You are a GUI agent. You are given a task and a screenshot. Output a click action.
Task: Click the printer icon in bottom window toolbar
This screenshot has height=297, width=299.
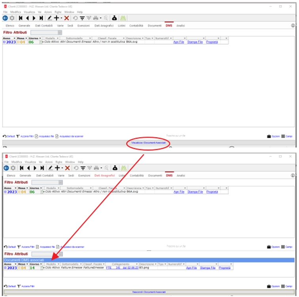click(97, 168)
